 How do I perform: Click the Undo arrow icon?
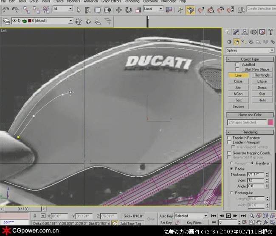pos(6,10)
